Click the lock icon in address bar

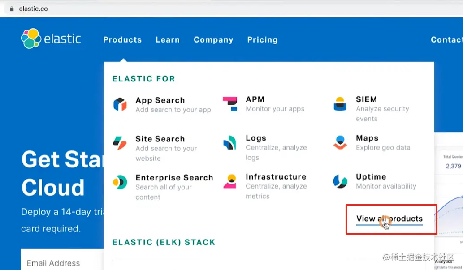(x=12, y=9)
